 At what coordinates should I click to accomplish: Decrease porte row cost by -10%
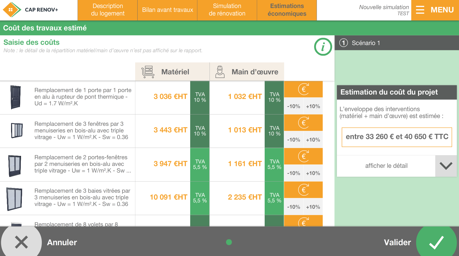[x=294, y=106]
